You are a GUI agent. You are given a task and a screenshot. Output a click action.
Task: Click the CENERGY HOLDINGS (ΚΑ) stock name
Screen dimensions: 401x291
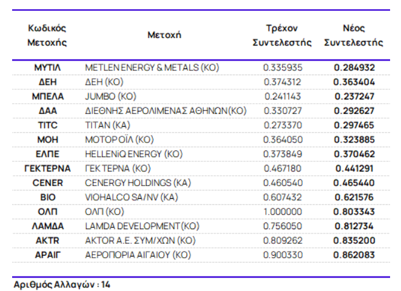point(132,182)
